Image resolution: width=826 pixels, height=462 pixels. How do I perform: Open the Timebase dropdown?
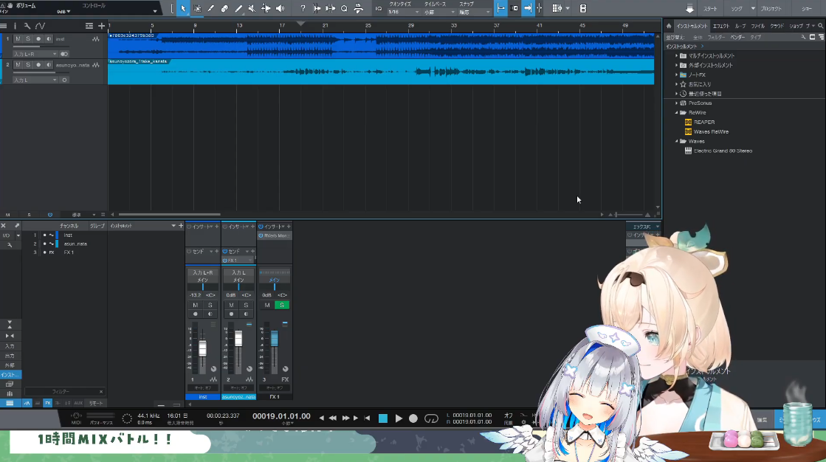tap(439, 12)
